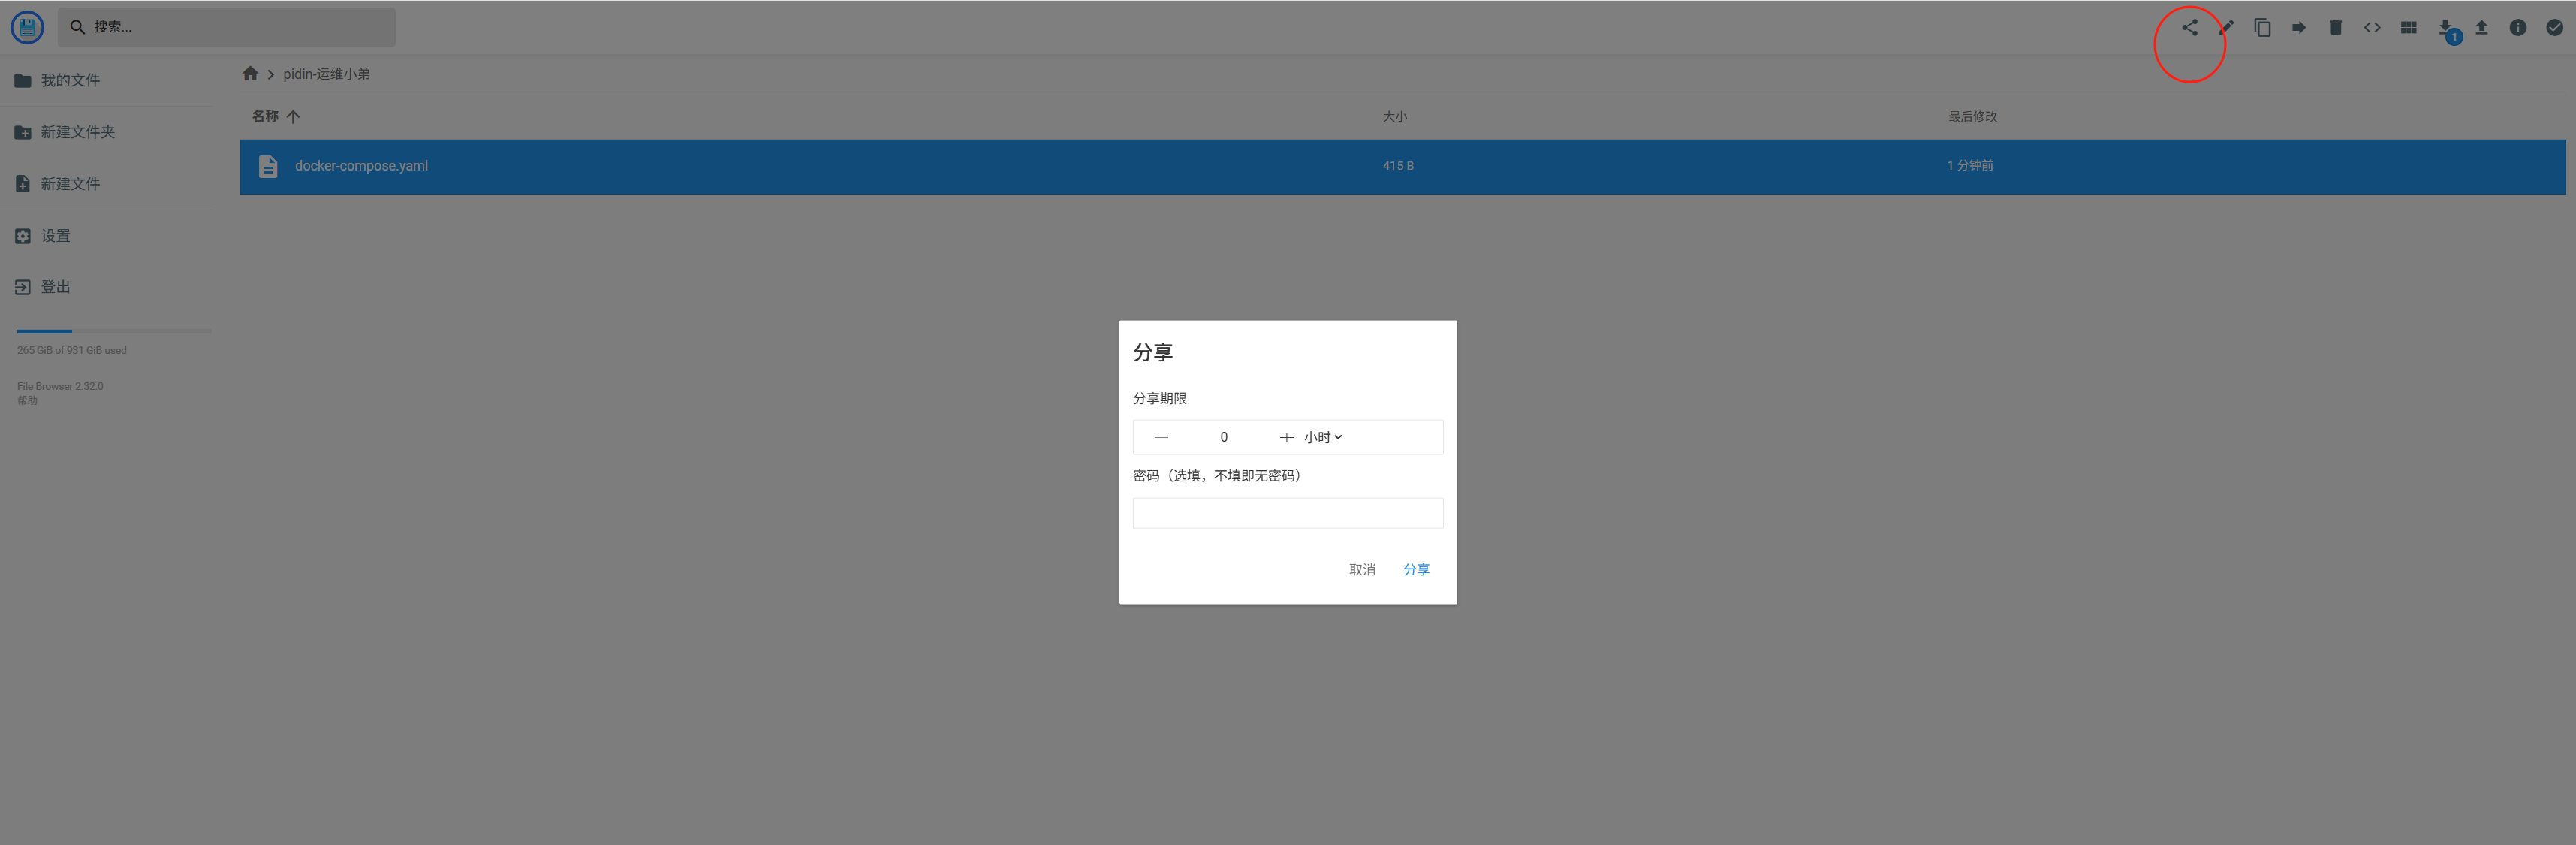Click the upload icon
Viewport: 2576px width, 845px height.
point(2481,28)
